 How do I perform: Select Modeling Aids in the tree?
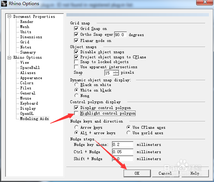(34, 119)
